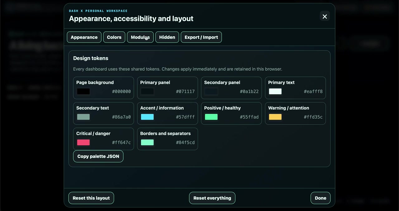The width and height of the screenshot is (399, 211).
Task: Click the Warning / attention label
Action: (x=289, y=108)
